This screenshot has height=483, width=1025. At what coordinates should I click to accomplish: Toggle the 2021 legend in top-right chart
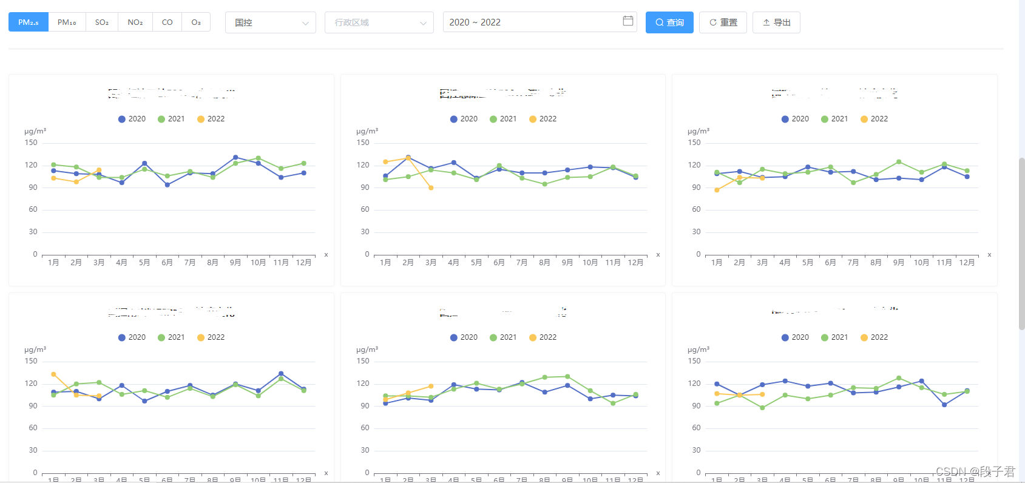point(835,119)
